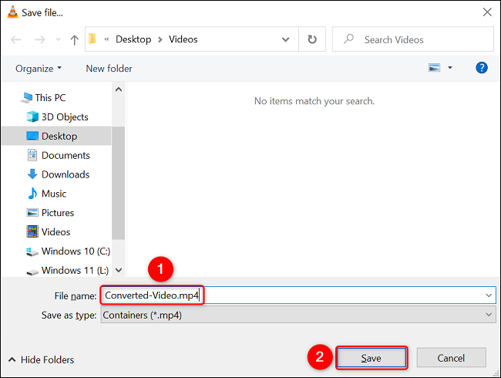501x378 pixels.
Task: Click the Documents page icon
Action: (32, 155)
